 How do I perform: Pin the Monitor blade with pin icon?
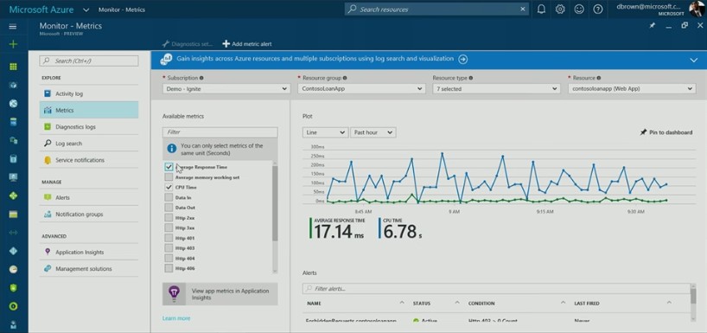point(652,26)
